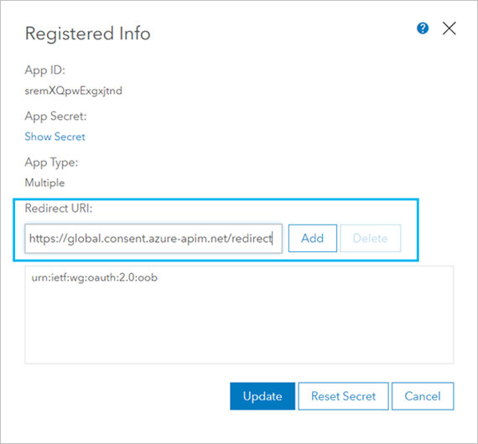Screen dimensions: 478x444
Task: Click the Redirect URI label
Action: click(59, 209)
